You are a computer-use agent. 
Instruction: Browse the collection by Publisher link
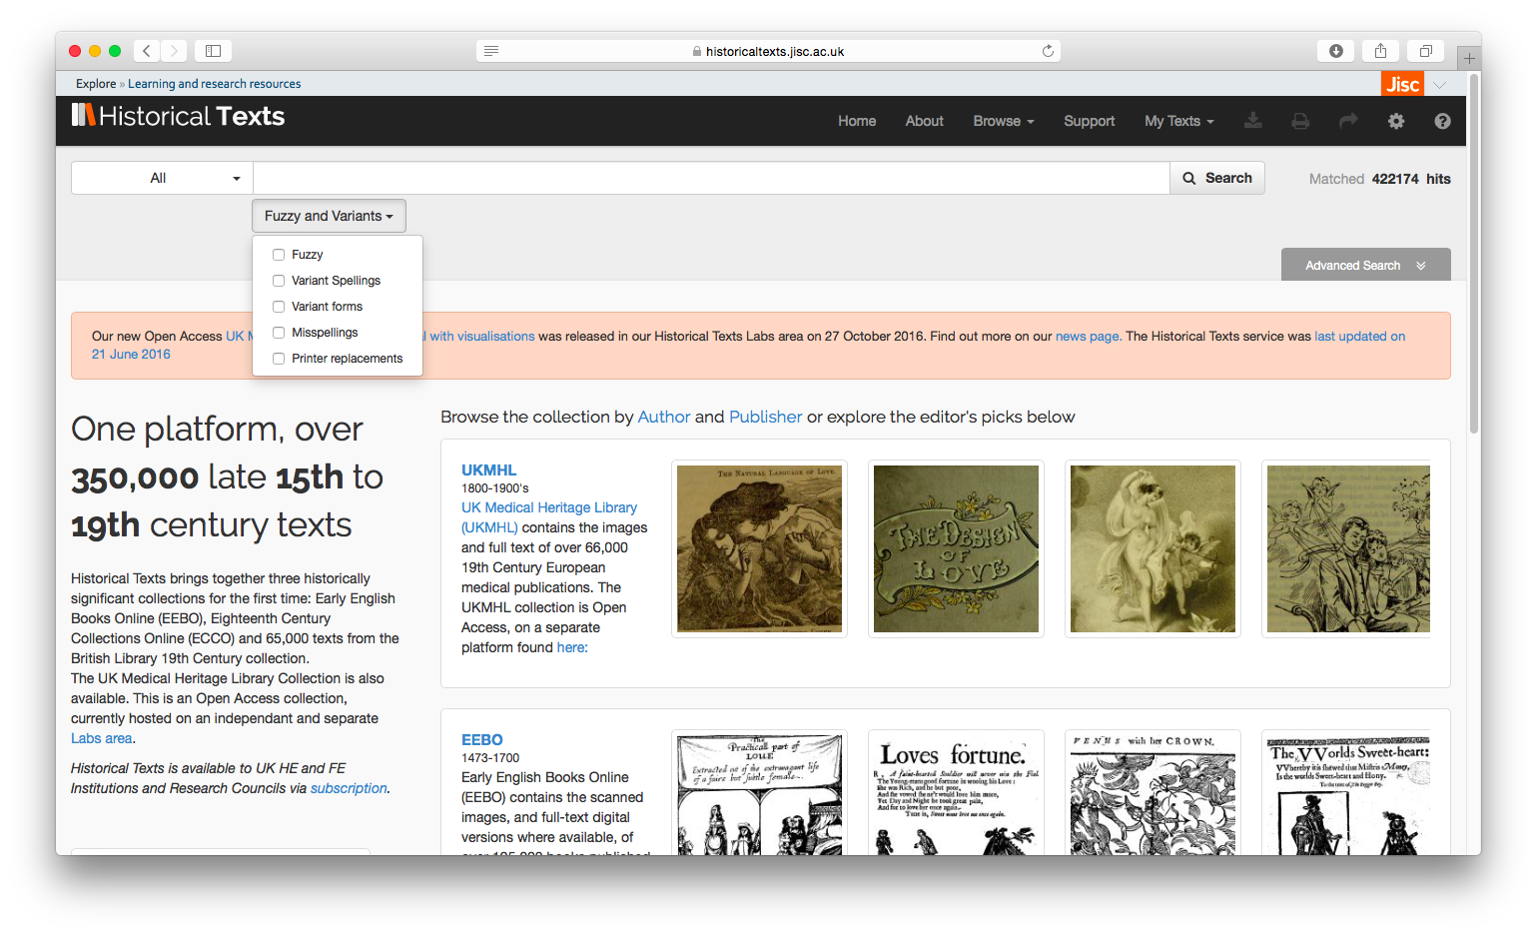765,417
